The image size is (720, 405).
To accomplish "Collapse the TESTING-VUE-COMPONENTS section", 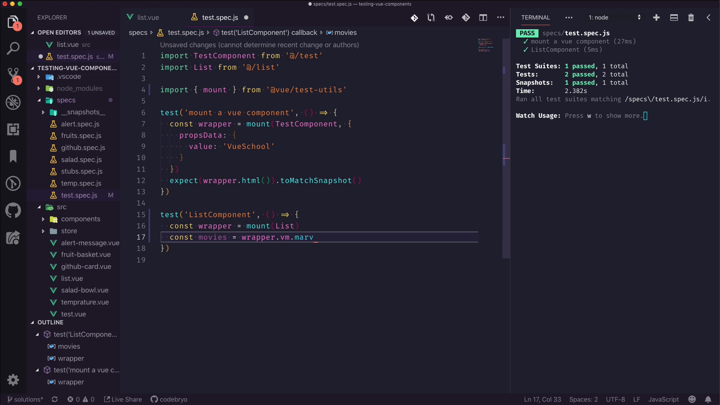I will coord(32,68).
